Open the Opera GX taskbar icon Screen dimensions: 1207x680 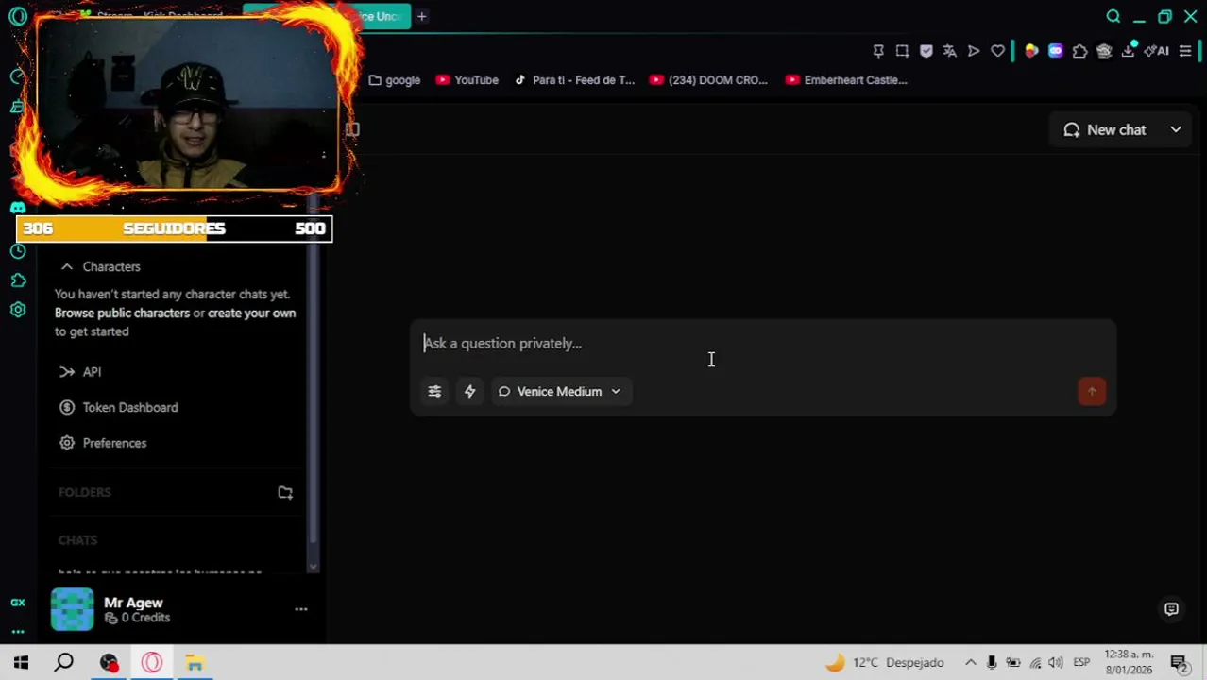(152, 662)
